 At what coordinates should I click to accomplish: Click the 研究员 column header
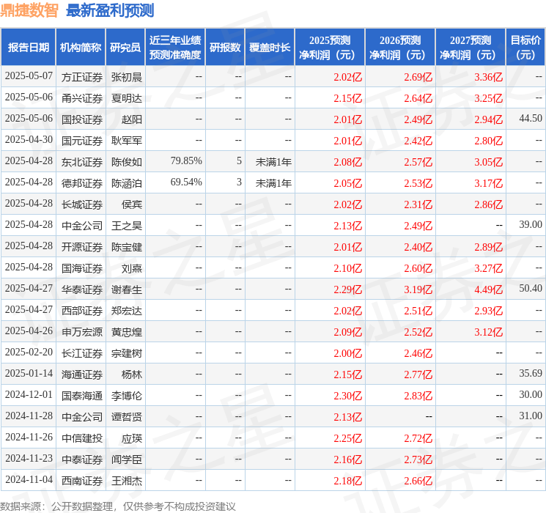pos(125,48)
